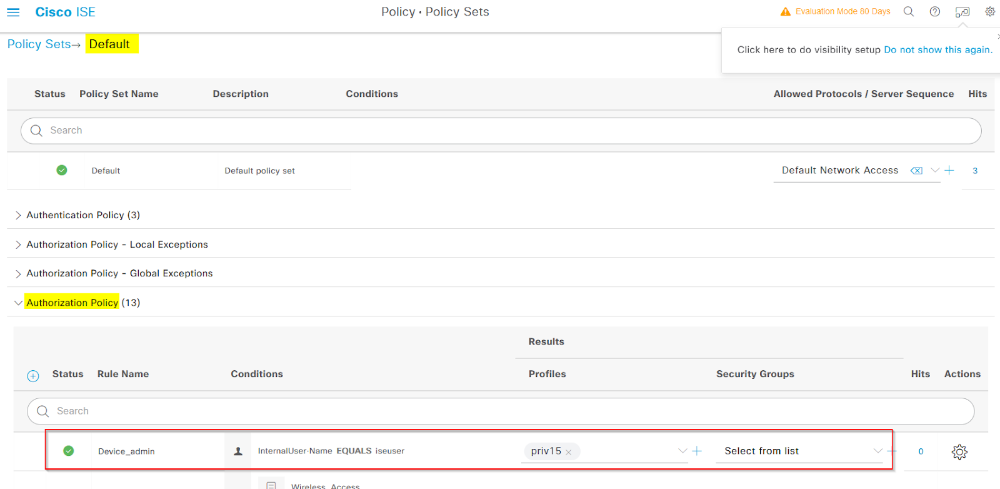Image resolution: width=1000 pixels, height=489 pixels.
Task: Click the Security Groups column header
Action: point(755,374)
